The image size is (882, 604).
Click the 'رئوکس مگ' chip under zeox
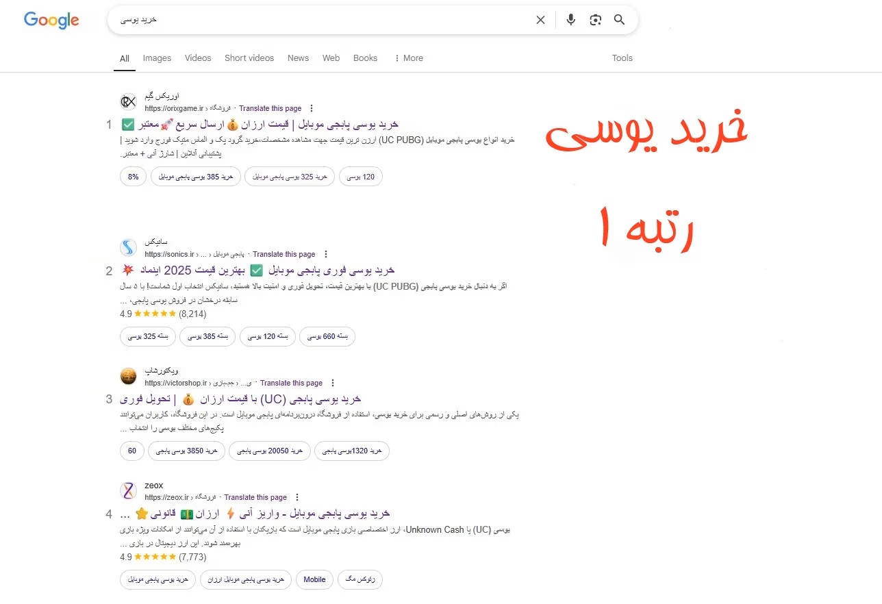[x=360, y=579]
